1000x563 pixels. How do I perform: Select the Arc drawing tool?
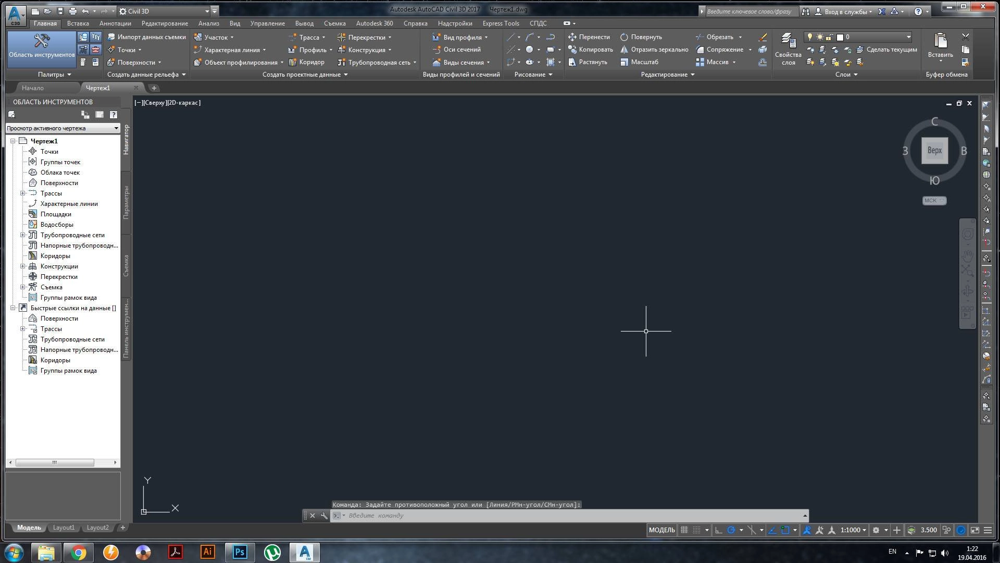click(530, 37)
